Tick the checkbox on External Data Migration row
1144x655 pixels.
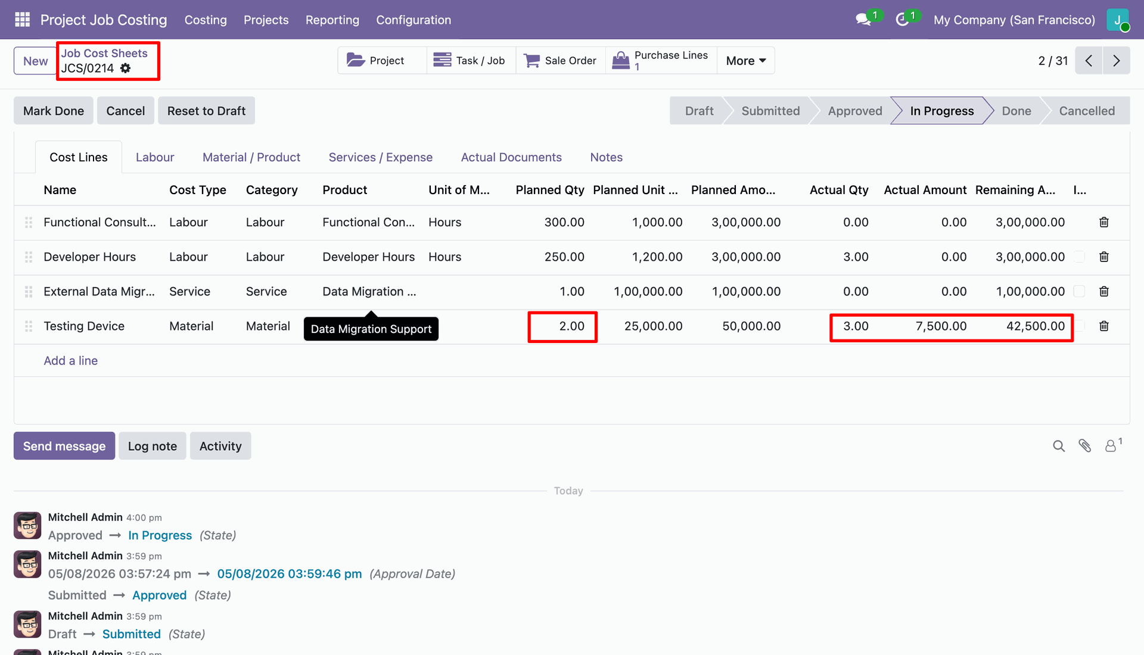1079,291
